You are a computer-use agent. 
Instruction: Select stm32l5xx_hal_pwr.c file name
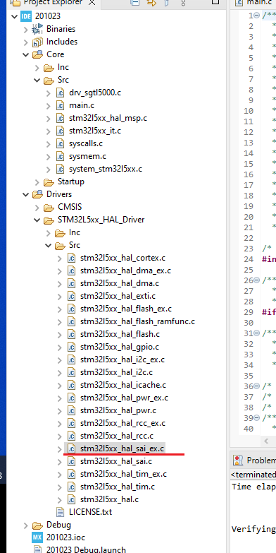[x=118, y=410]
